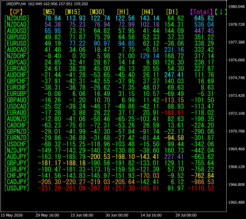Click the USDJPY total value -1110.52
Viewport: 246px width, 219px height.
coord(201,188)
